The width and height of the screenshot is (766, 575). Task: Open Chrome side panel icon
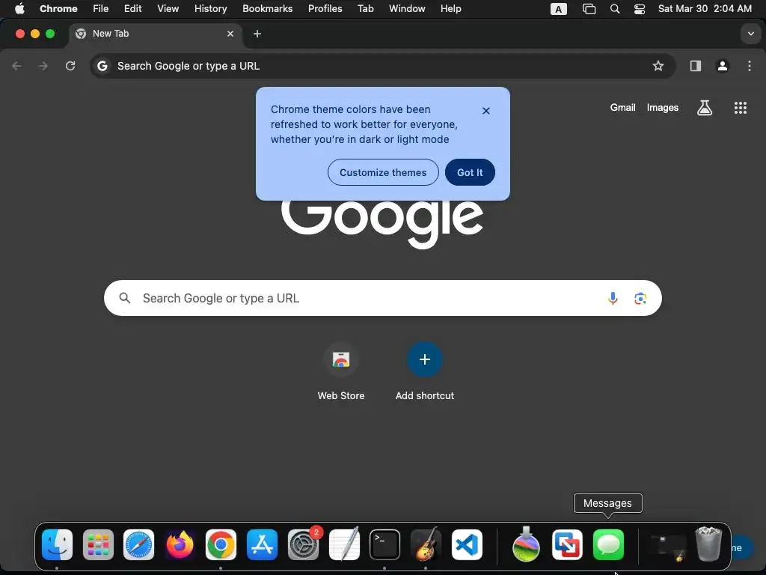click(x=695, y=66)
